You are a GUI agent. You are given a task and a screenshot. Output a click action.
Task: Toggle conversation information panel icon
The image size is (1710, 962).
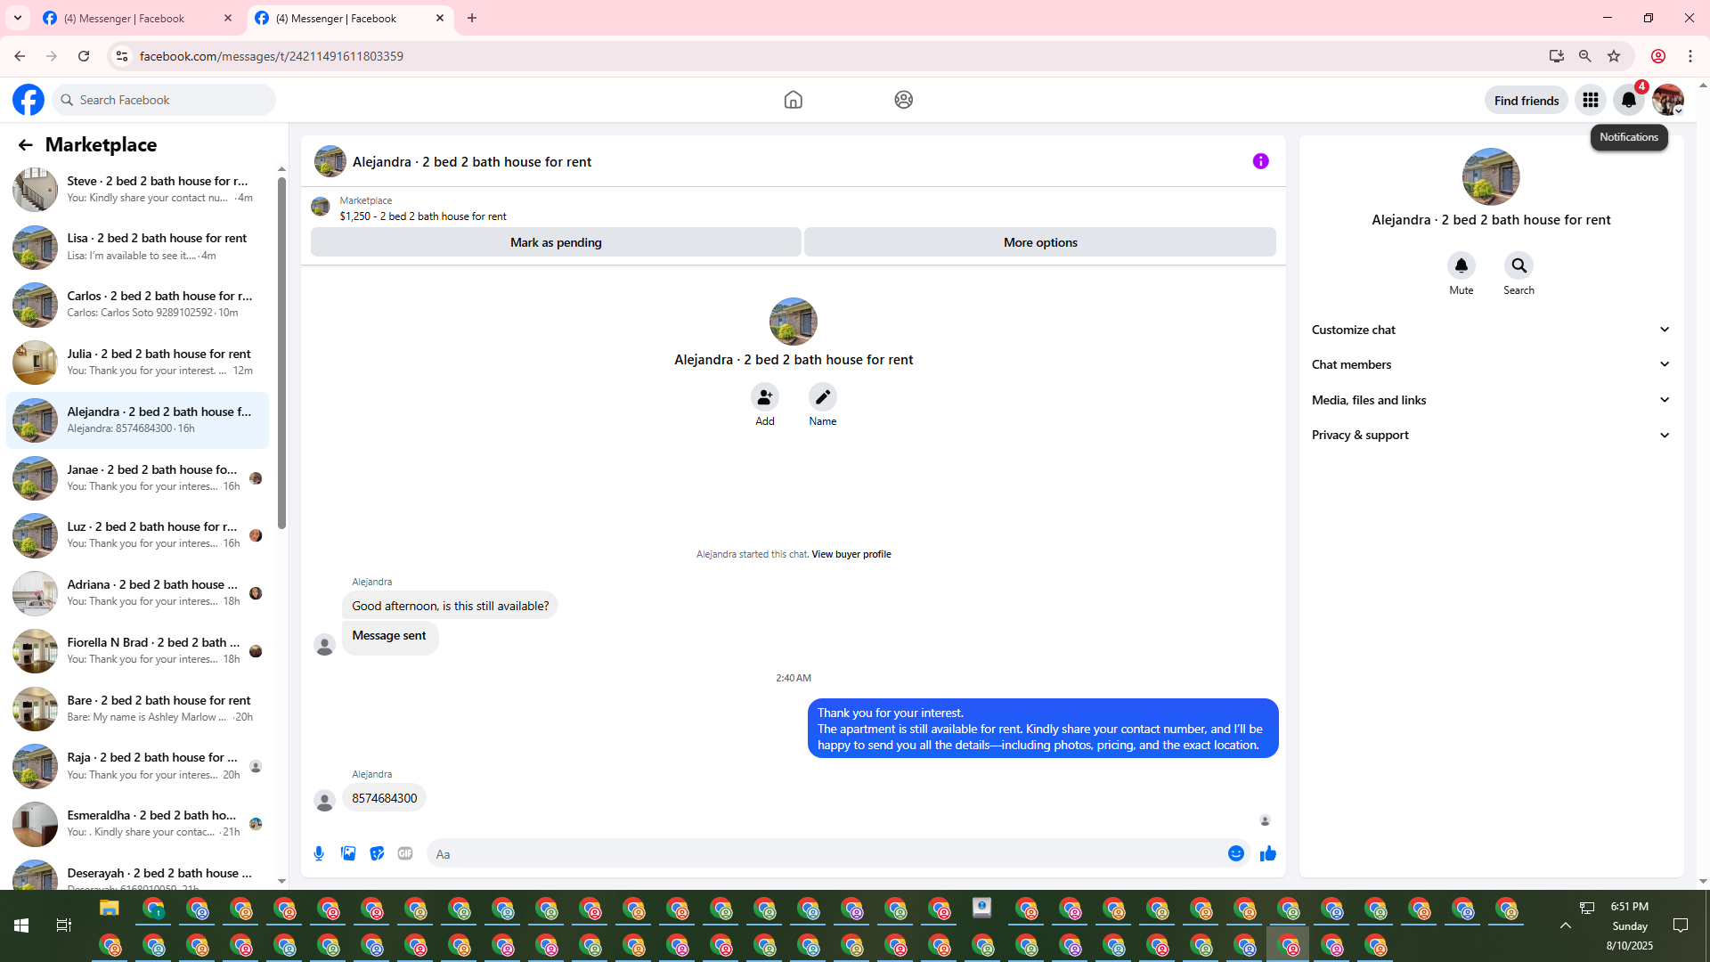pos(1260,161)
